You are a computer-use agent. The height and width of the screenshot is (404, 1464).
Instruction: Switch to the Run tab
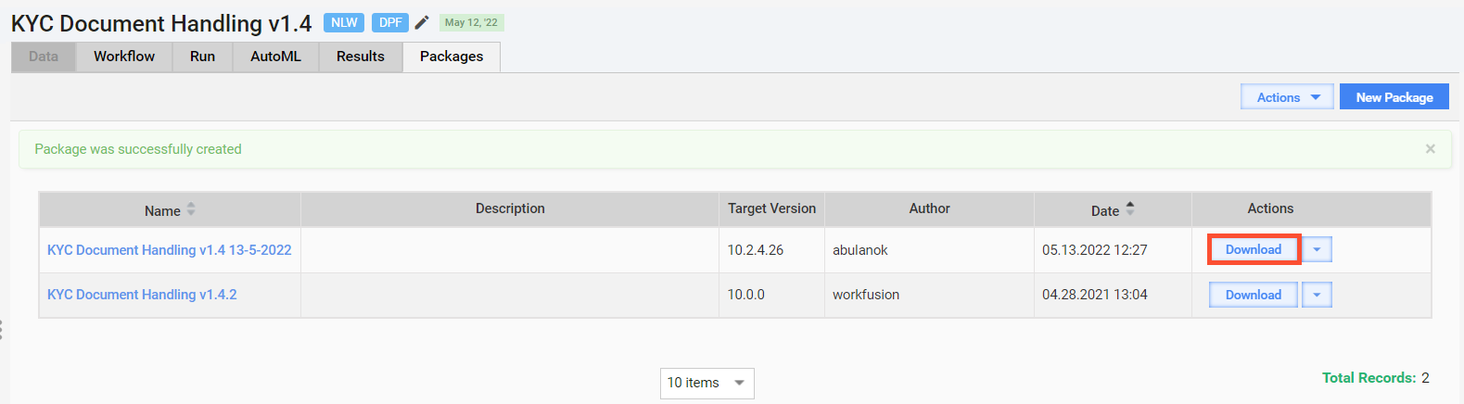(202, 57)
